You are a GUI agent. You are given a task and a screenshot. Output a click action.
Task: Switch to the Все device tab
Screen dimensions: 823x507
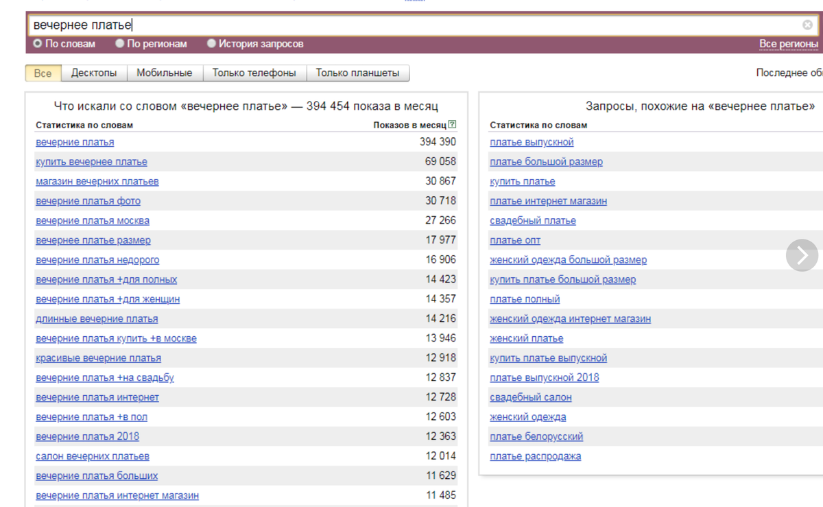43,73
